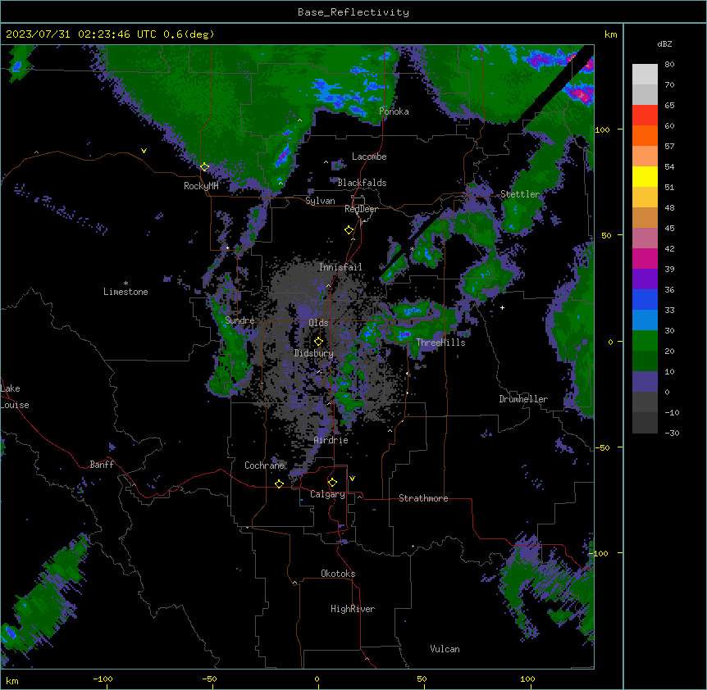Select the white asterisk marker above Limestone
The image size is (707, 690).
click(125, 284)
